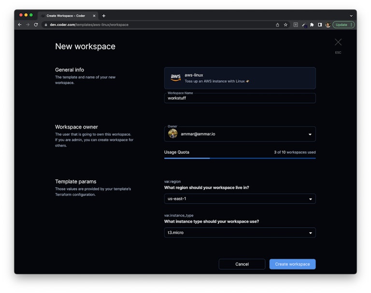
Task: Open the reading list icon in toolbar
Action: click(296, 25)
